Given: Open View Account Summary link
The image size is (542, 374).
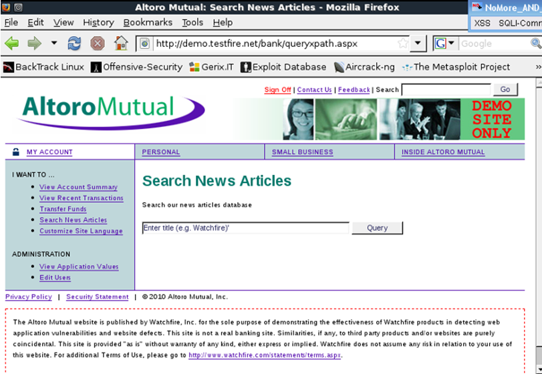Looking at the screenshot, I should (x=78, y=187).
